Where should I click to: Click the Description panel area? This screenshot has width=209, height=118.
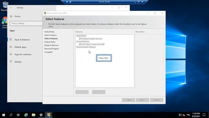(149, 61)
